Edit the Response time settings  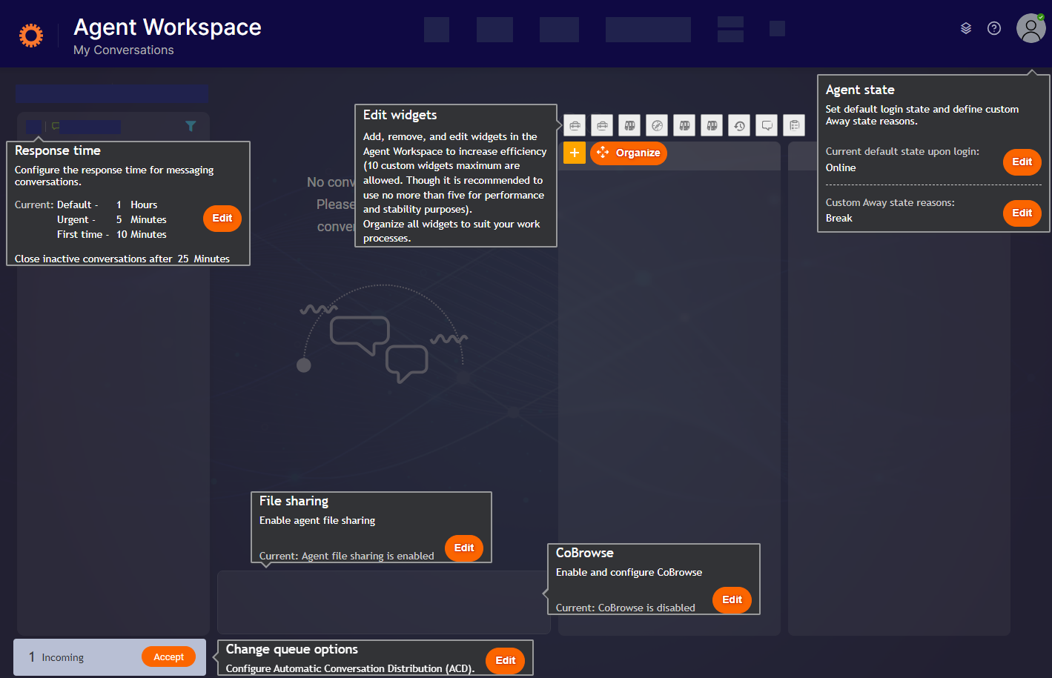click(222, 219)
